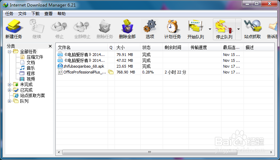
Task: Click PDF icon of the 79.91 MB file
Action: tap(60, 54)
